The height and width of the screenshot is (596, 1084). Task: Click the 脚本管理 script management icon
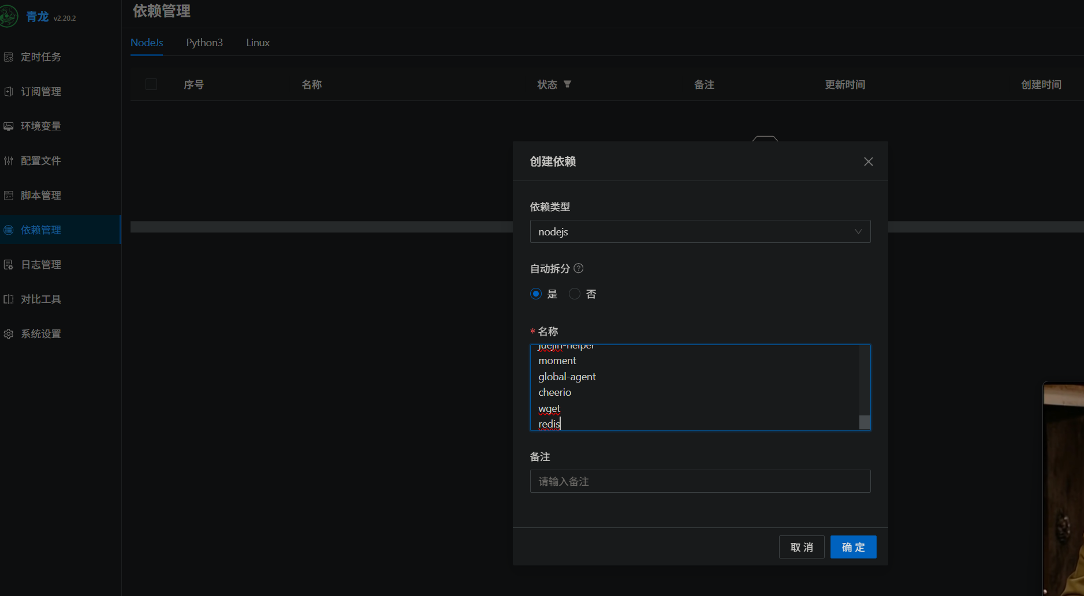point(9,196)
